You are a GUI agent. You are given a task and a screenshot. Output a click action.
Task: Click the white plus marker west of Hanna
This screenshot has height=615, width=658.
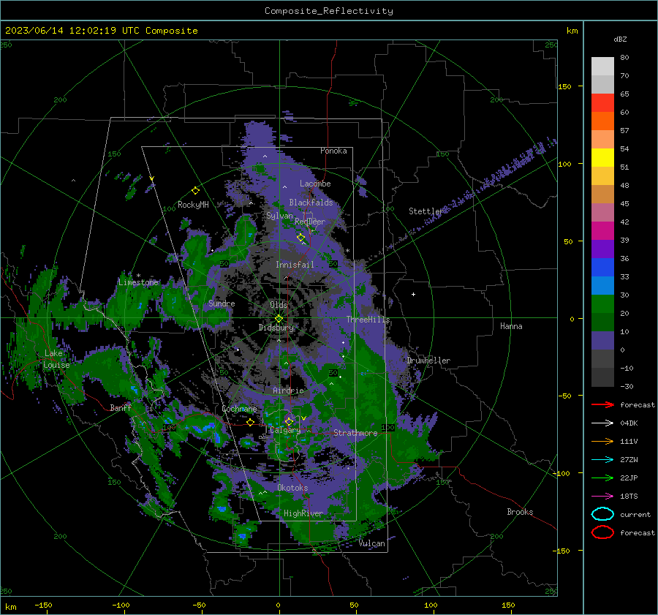[413, 294]
